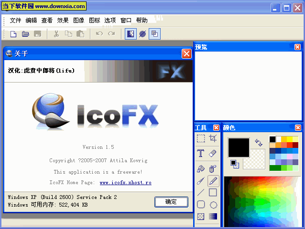Open the 选项 menu
The width and height of the screenshot is (305, 229).
110,20
